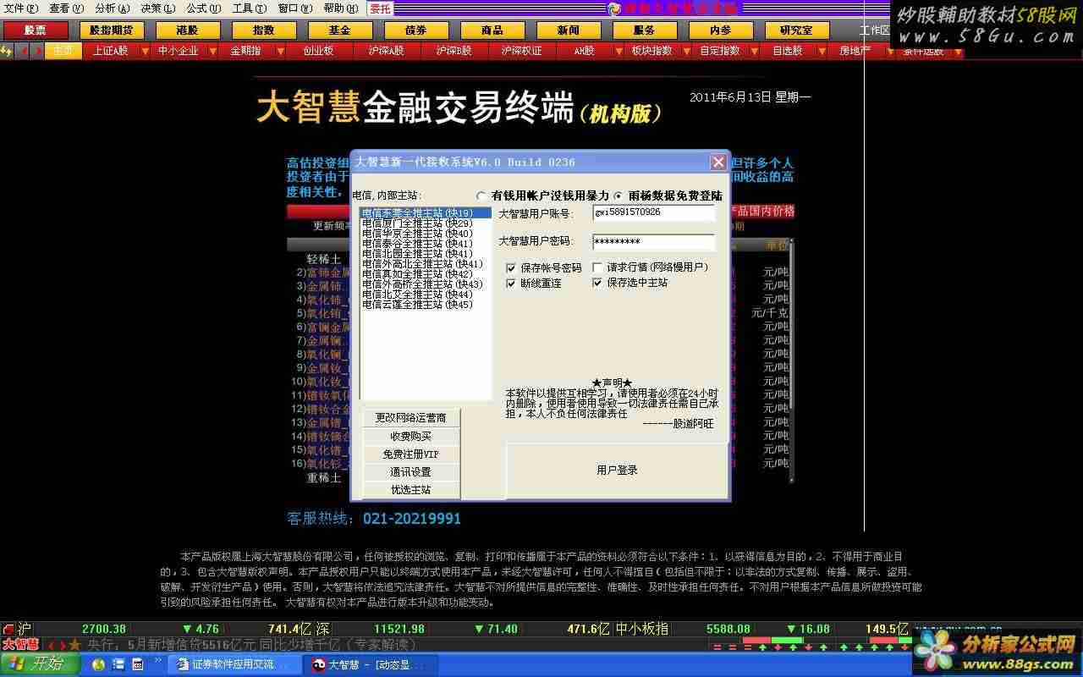Viewport: 1083px width, 677px height.
Task: Click the 大智慧 logo in status bar
Action: [x=20, y=644]
